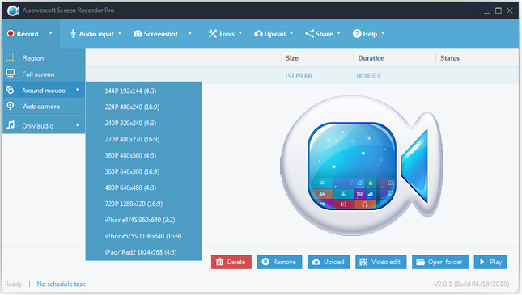Screen dimensions: 522x295
Task: Click the folder icon on Open folder button
Action: (x=421, y=262)
